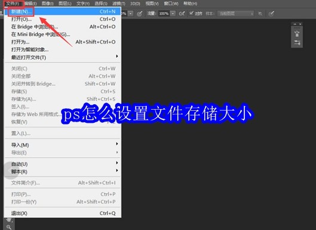
Task: Click 文件简介(F)... menu entry
Action: pyautogui.click(x=63, y=183)
